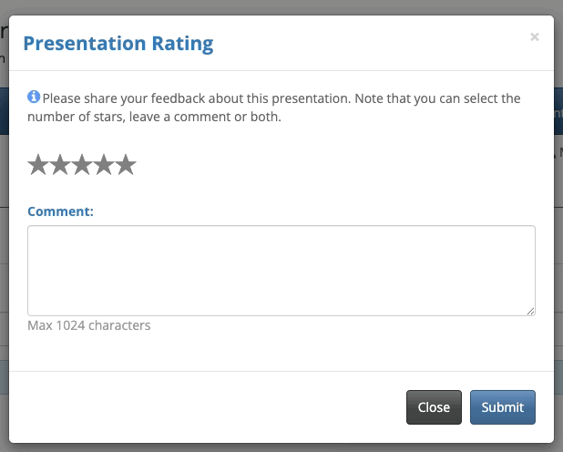
Task: Click the Comment: field label
Action: click(61, 211)
